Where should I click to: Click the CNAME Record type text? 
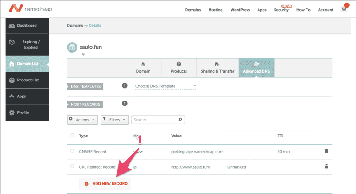pos(93,152)
